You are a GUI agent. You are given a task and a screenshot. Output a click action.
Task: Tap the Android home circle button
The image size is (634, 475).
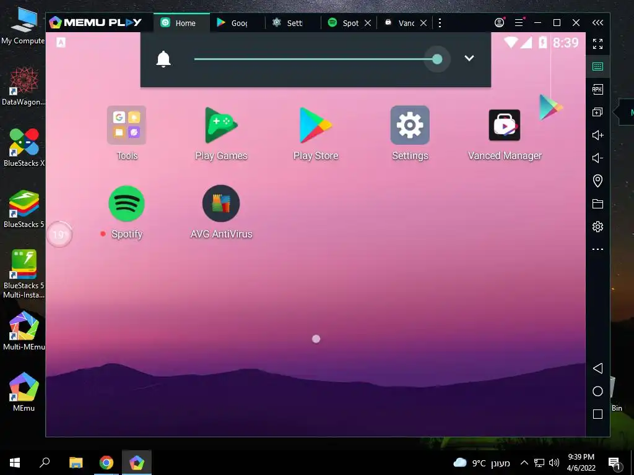597,391
